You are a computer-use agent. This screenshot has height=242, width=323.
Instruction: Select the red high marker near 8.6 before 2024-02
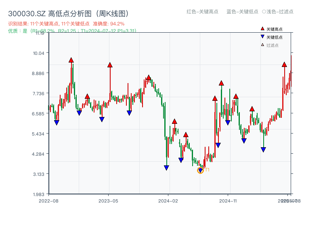pos(149,77)
